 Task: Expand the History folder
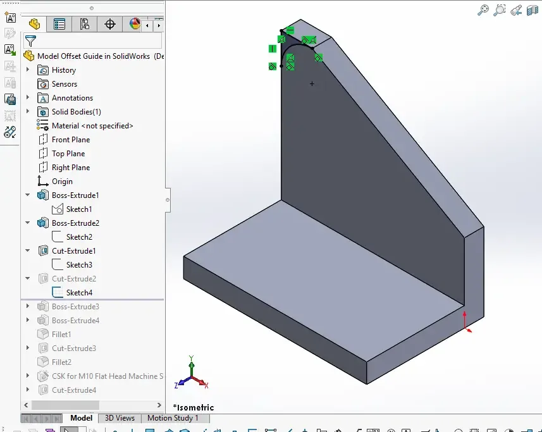(x=28, y=70)
